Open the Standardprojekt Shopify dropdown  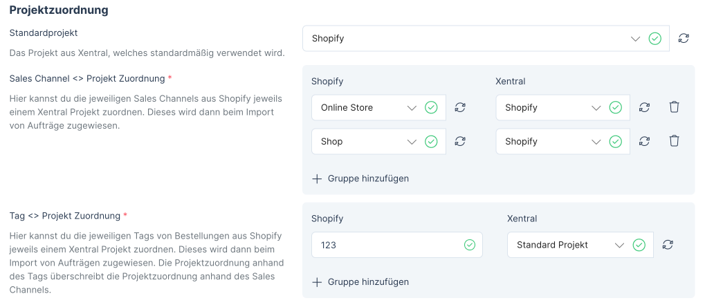(x=637, y=39)
